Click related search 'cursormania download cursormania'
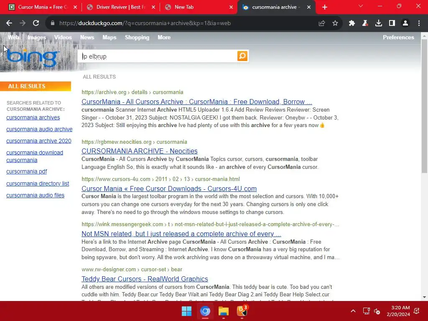The width and height of the screenshot is (428, 321). click(x=35, y=156)
